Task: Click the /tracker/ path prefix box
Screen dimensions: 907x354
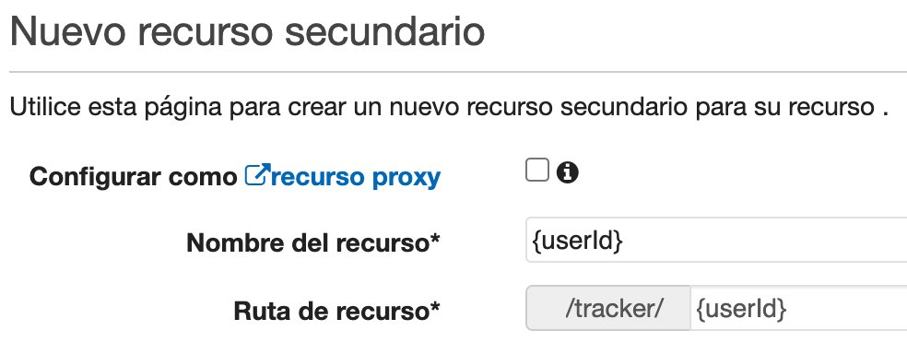Action: [608, 308]
